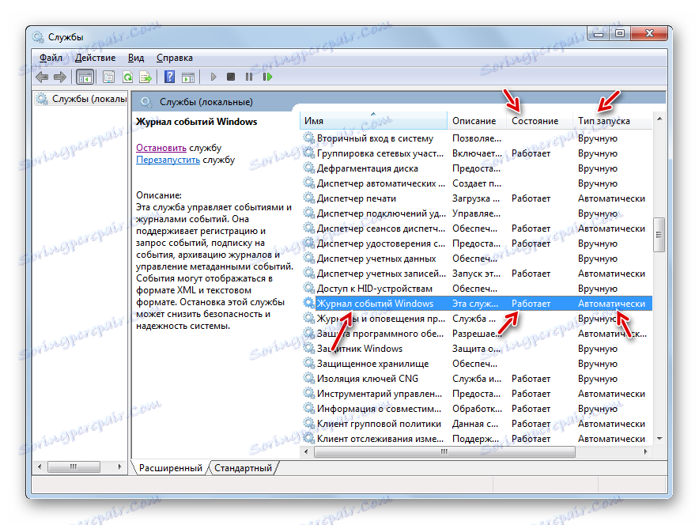Screen dimensions: 699x525
Task: Click gear icon of Доступ к HID-устройствам
Action: coord(309,289)
